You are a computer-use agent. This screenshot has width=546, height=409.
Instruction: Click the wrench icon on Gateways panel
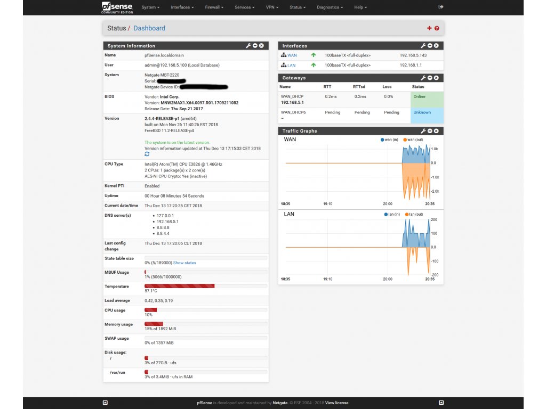click(423, 78)
